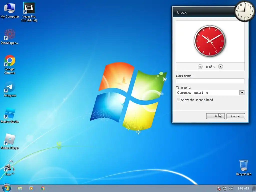Open Windows Explorer from the taskbar

pos(20,188)
